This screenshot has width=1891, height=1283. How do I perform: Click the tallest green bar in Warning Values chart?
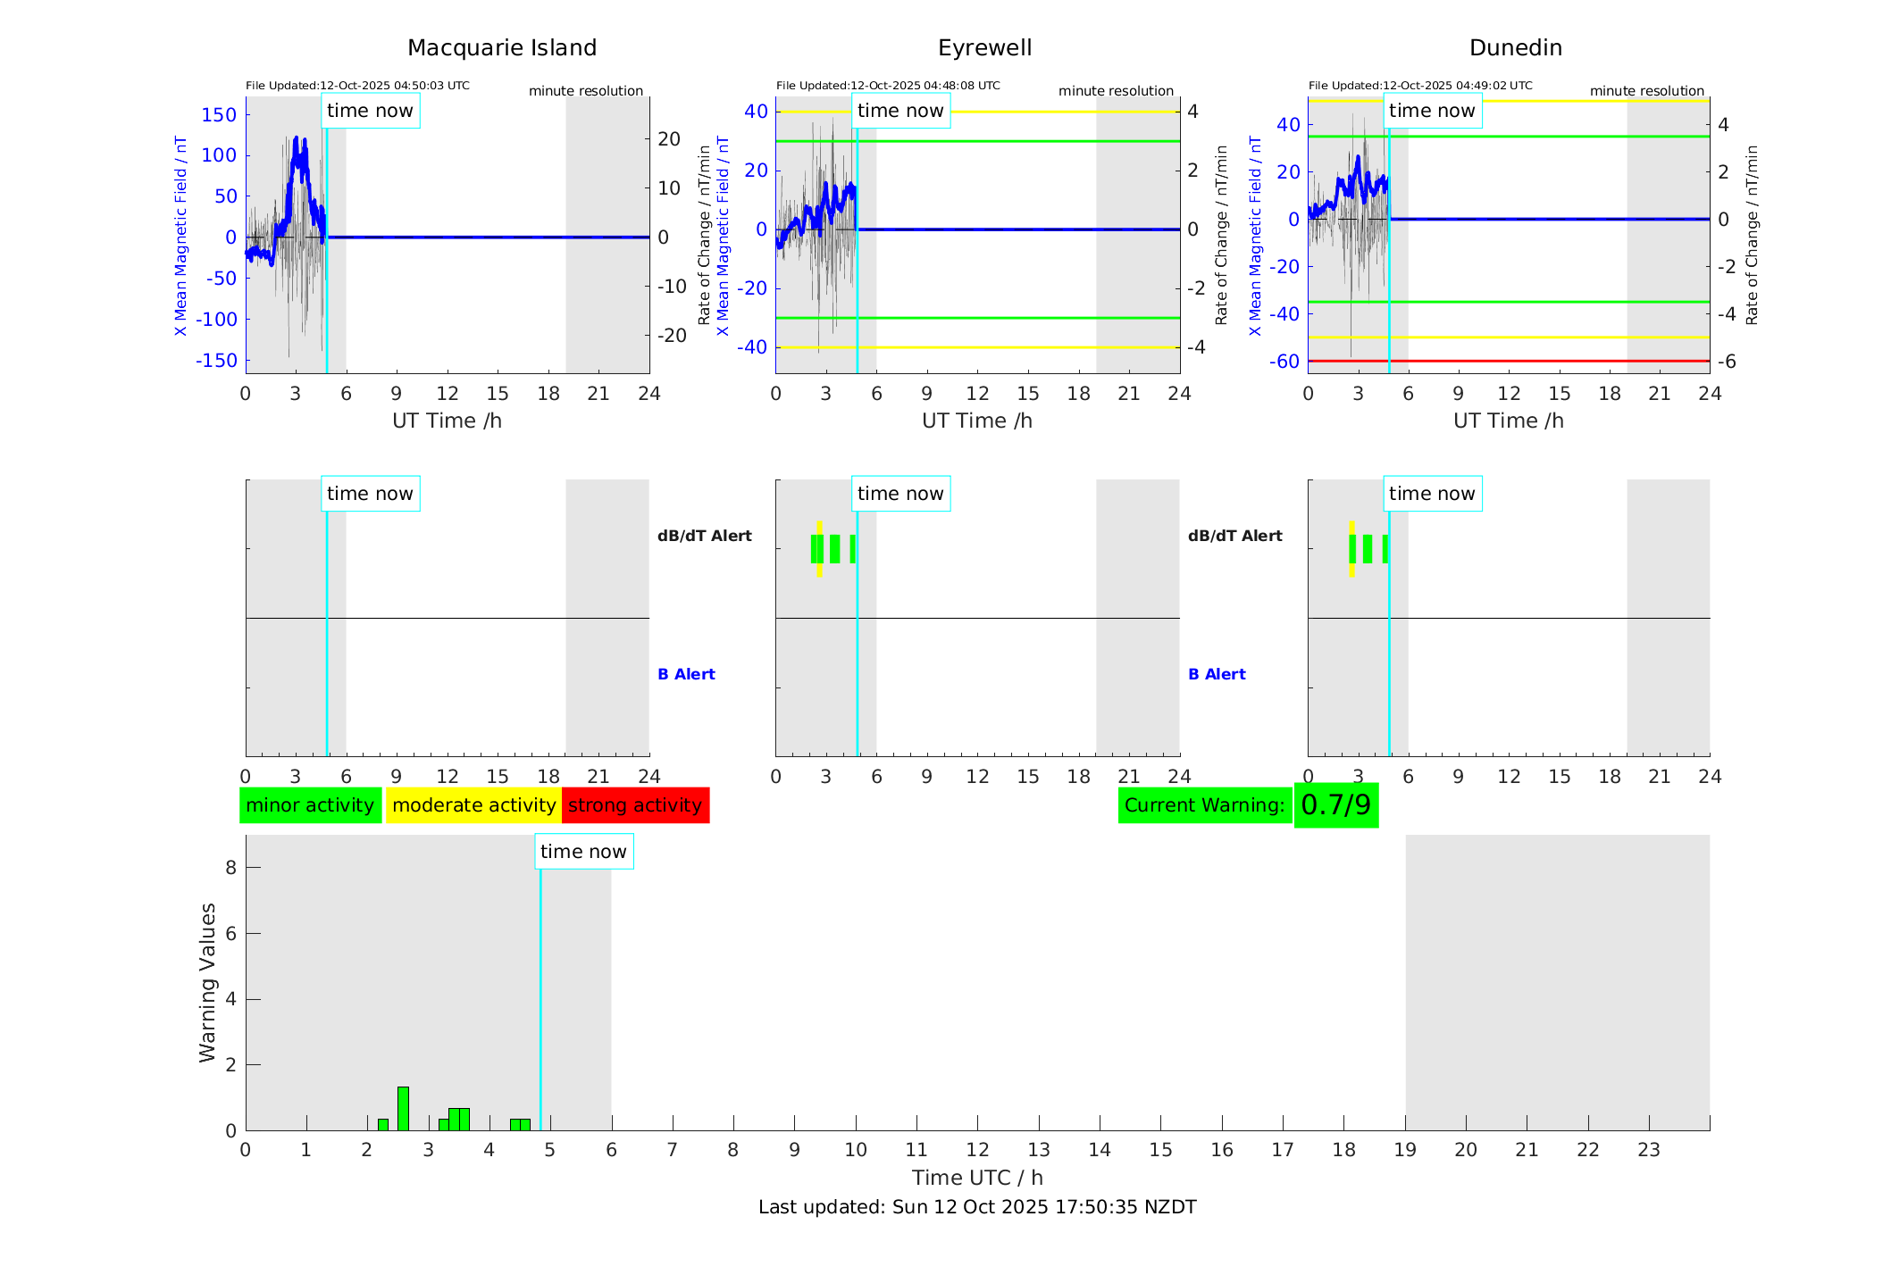(403, 1108)
